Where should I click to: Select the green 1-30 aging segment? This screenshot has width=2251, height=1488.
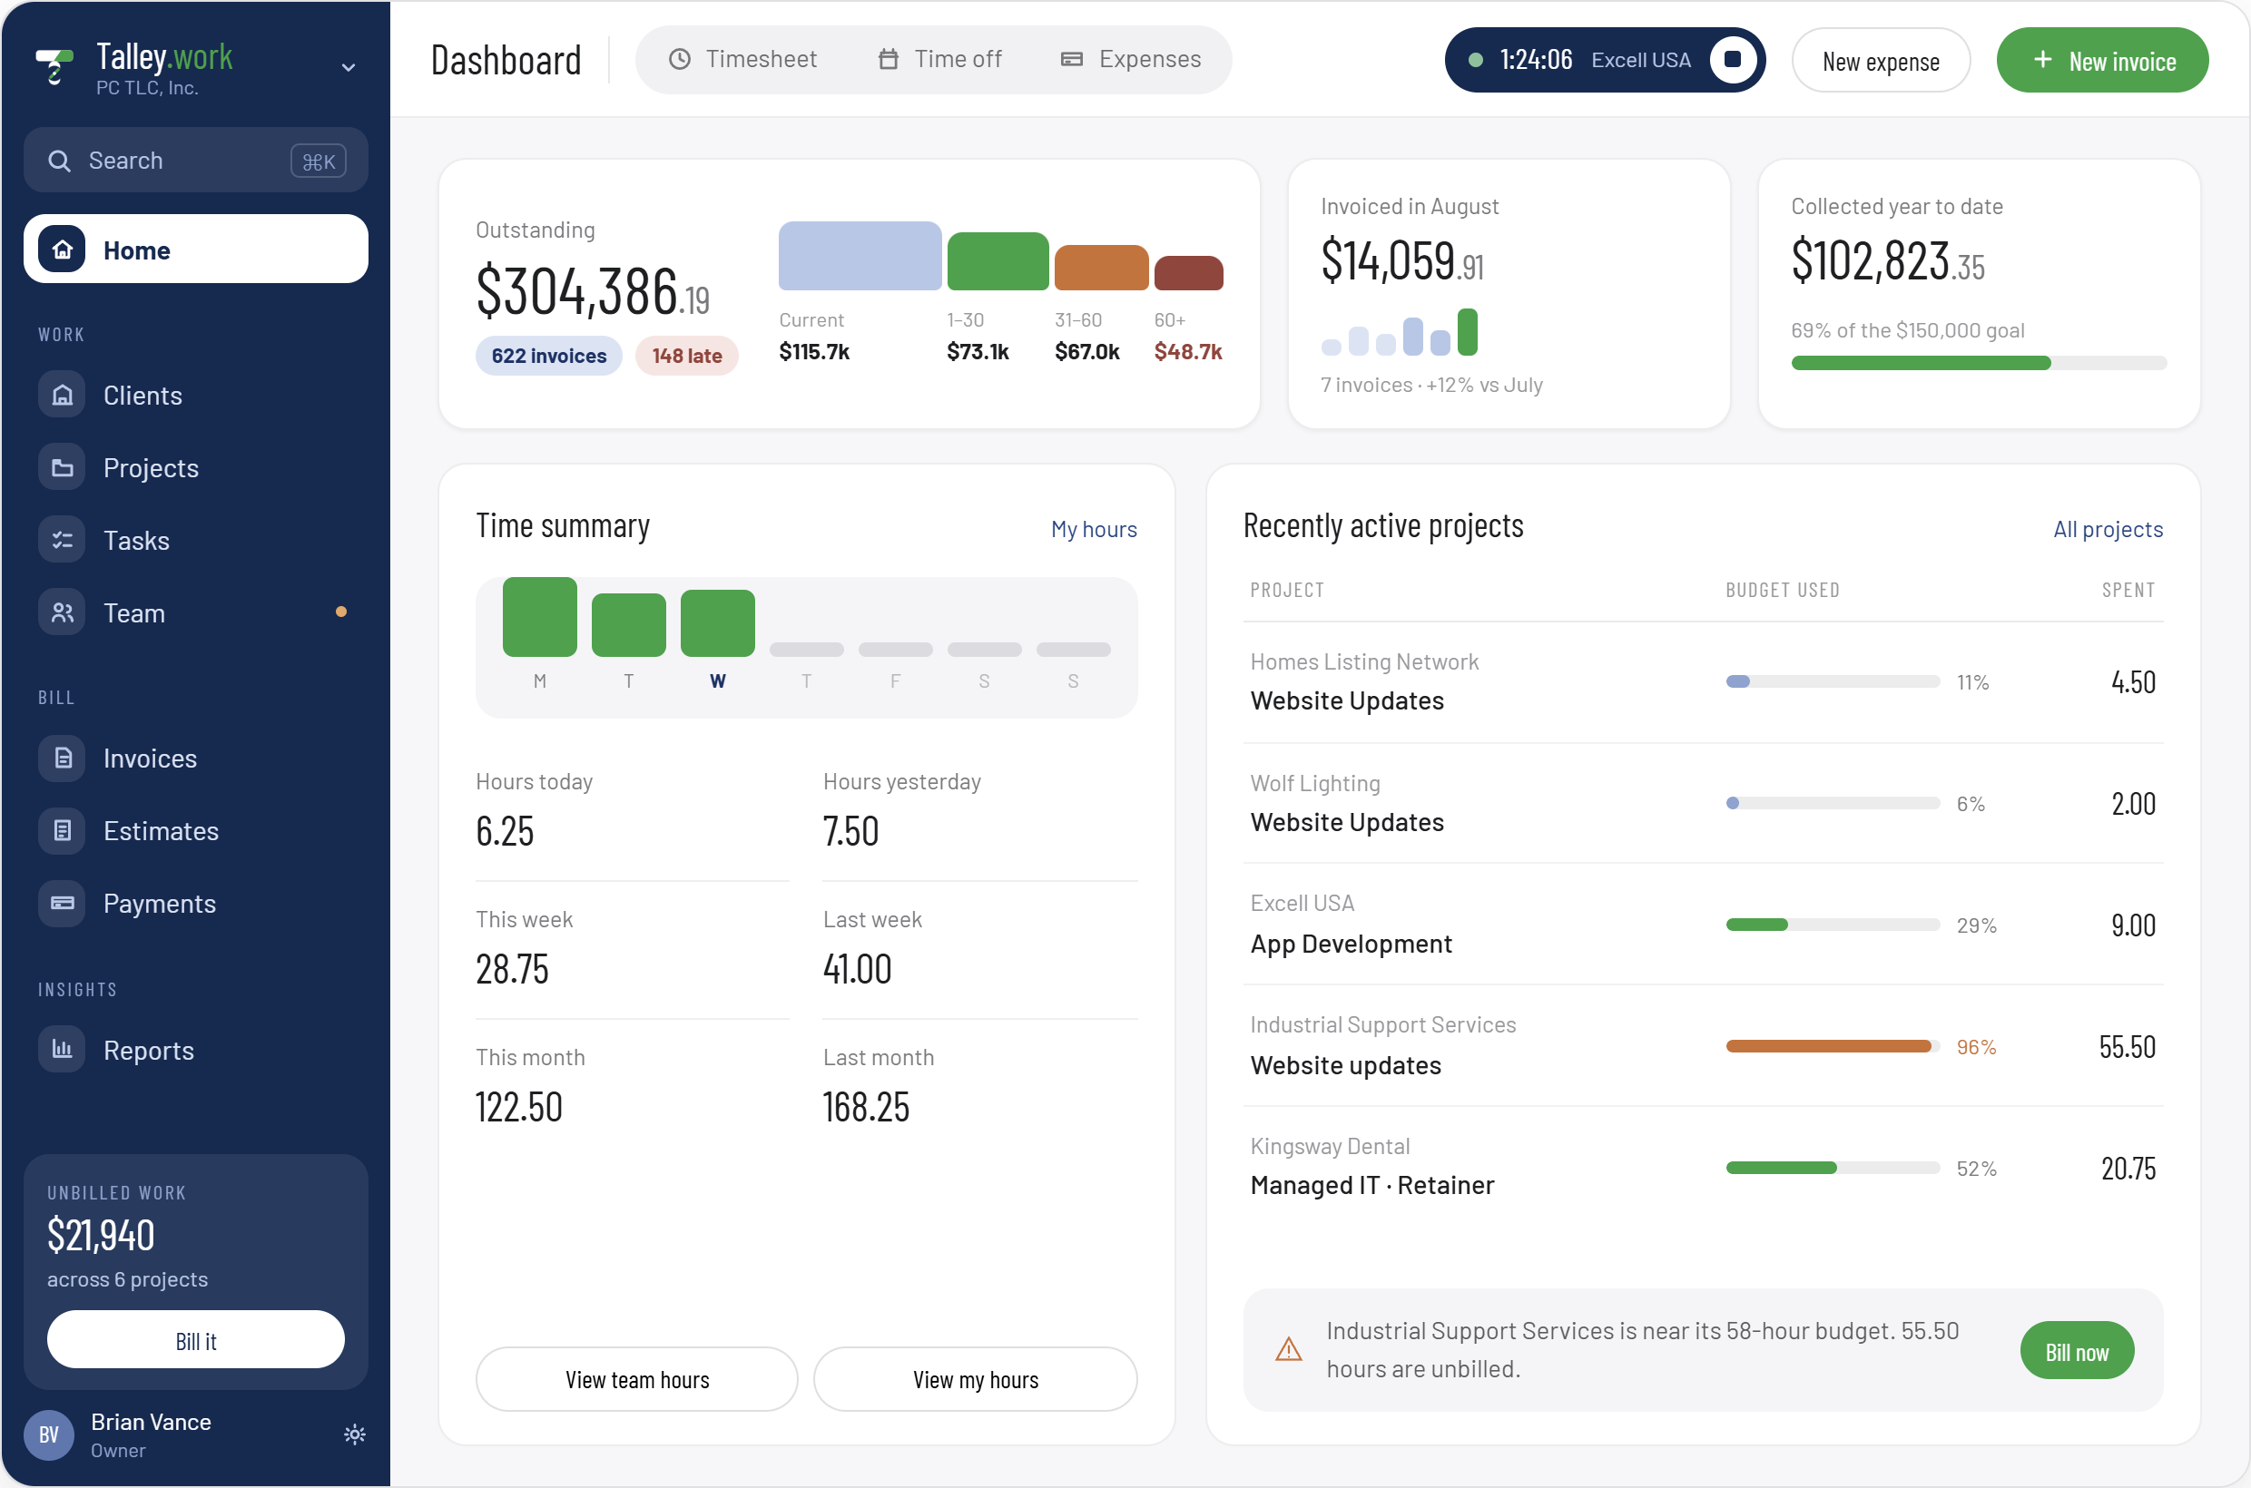[998, 261]
